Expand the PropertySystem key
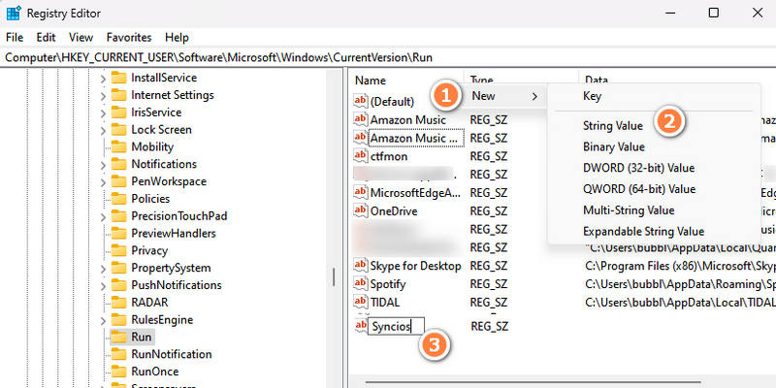776x388 pixels. [103, 270]
